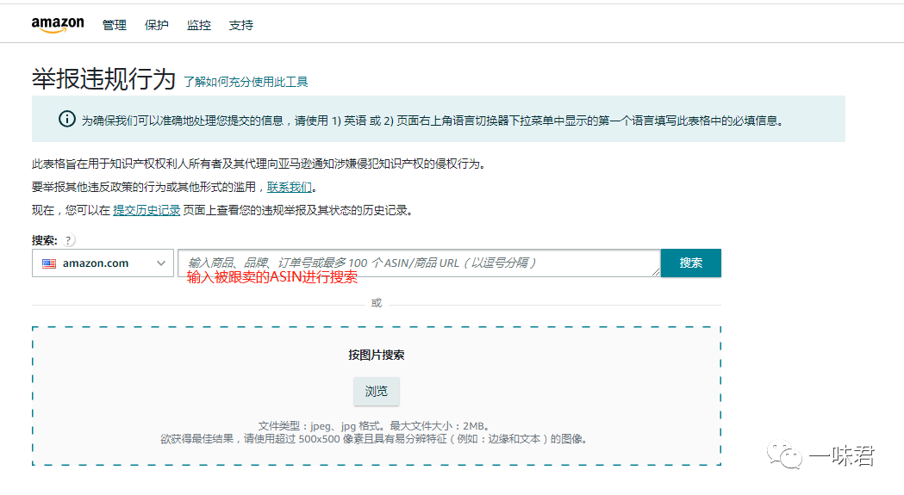This screenshot has height=495, width=904.
Task: Click the 举报违规行为 page title
Action: point(103,79)
